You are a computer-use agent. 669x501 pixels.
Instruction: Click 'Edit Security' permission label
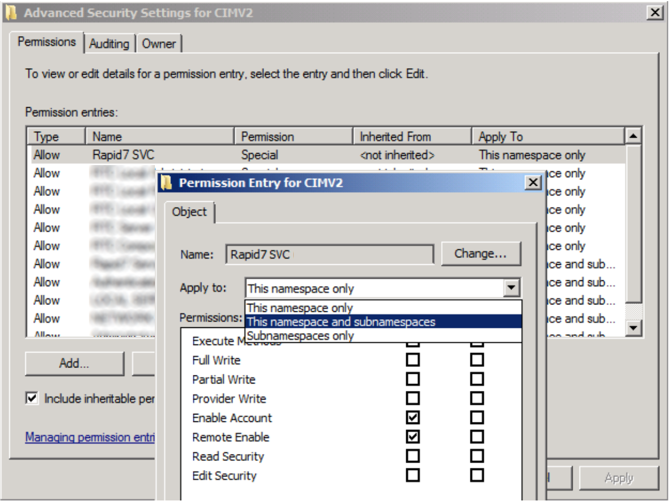point(224,475)
